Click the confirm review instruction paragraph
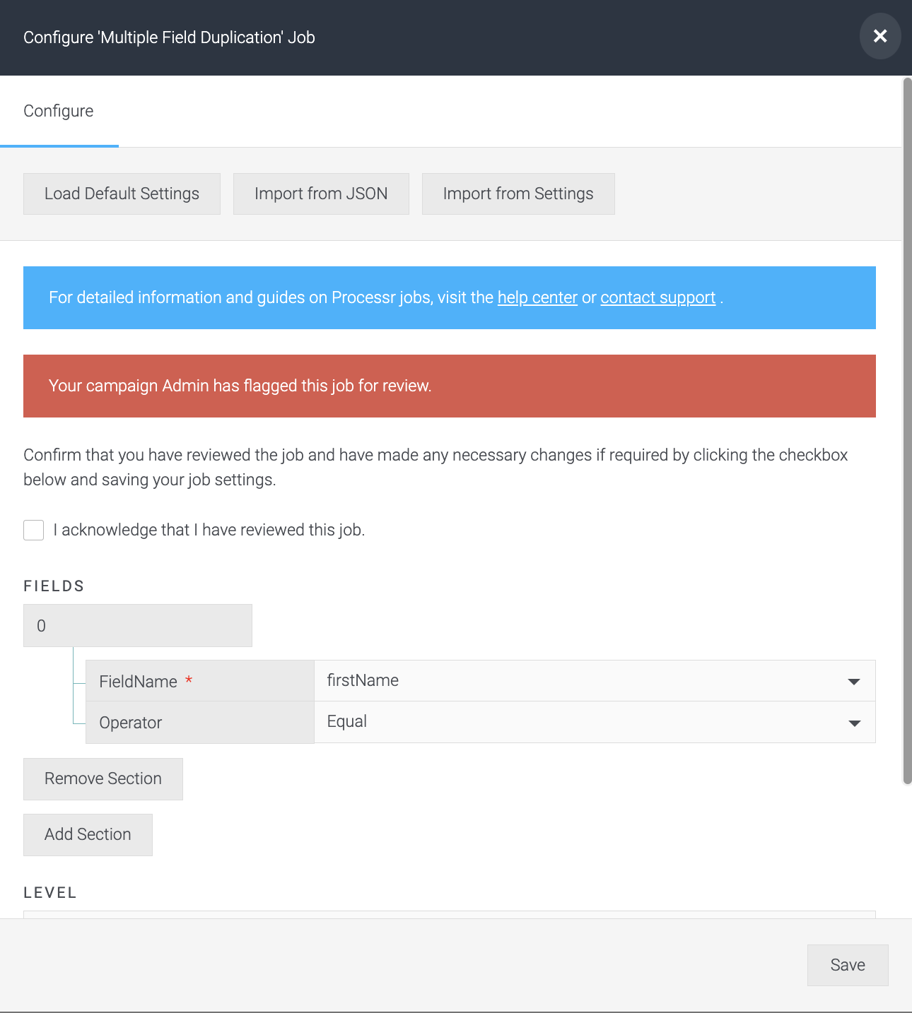The height and width of the screenshot is (1013, 912). tap(435, 467)
